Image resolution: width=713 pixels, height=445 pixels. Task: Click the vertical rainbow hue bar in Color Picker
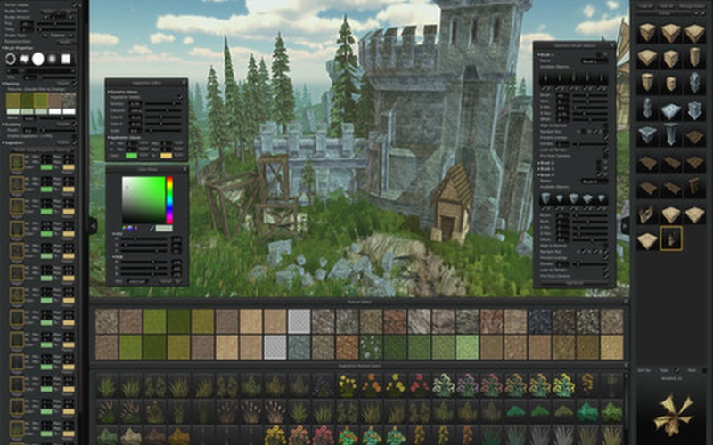(x=168, y=199)
